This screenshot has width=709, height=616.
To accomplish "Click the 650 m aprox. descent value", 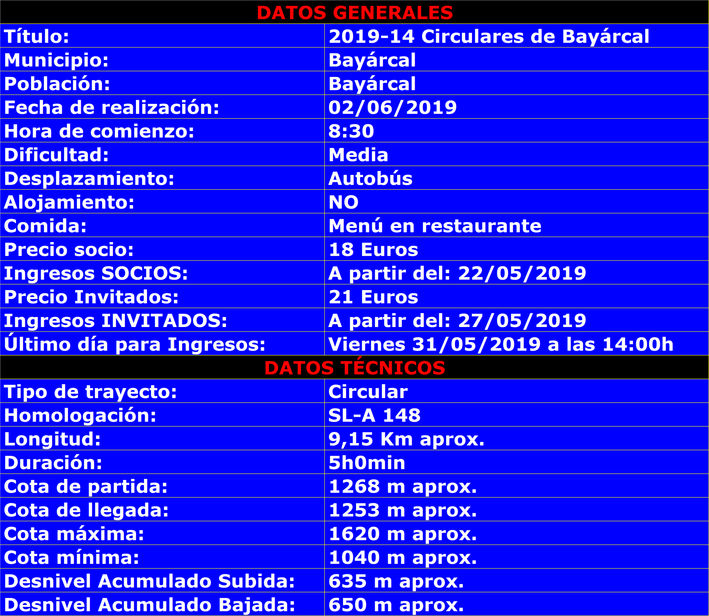I will (396, 605).
